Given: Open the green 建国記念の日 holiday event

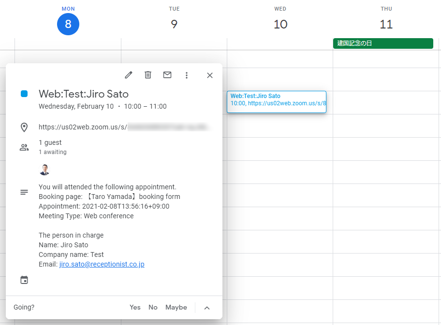Looking at the screenshot, I should (382, 43).
